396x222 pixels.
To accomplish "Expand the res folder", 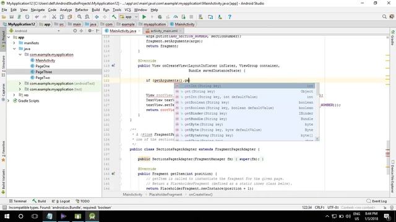I will pos(14,95).
